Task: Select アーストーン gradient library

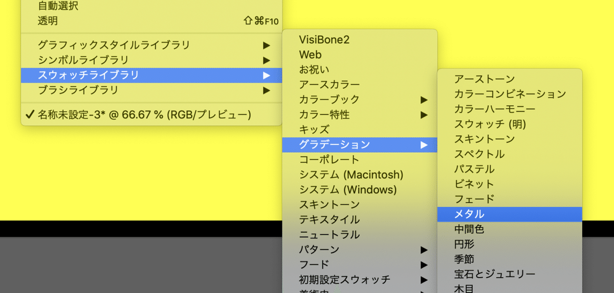Action: point(510,79)
